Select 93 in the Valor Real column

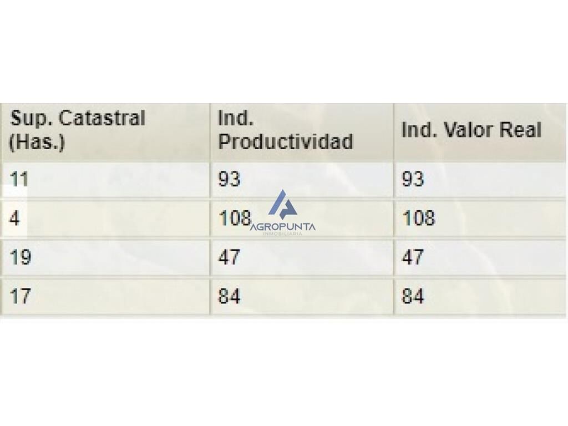tap(413, 179)
